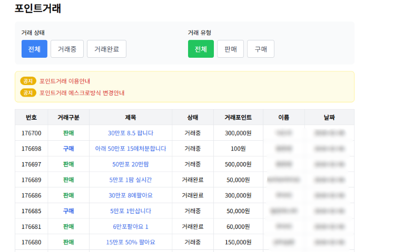Screen dimensions: 394x252
Task: Open the 6만포팔아요 1 listing
Action: pyautogui.click(x=131, y=227)
